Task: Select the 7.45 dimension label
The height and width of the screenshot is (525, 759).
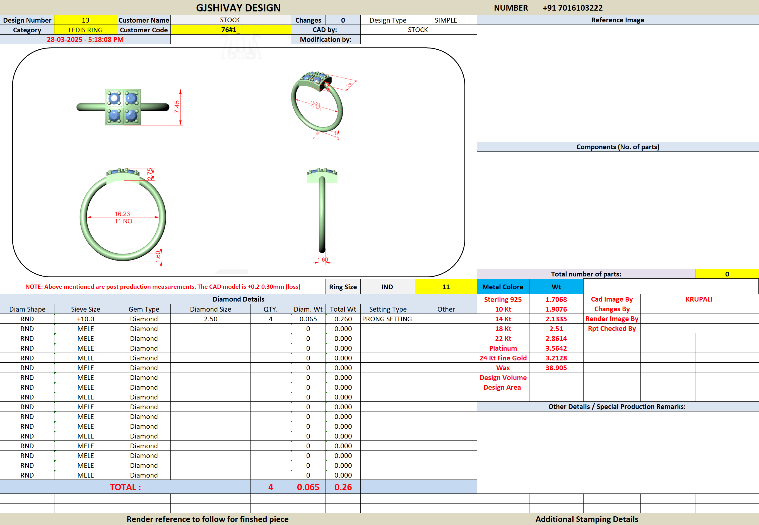Action: click(x=177, y=107)
